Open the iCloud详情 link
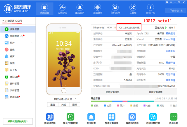 point(169,39)
